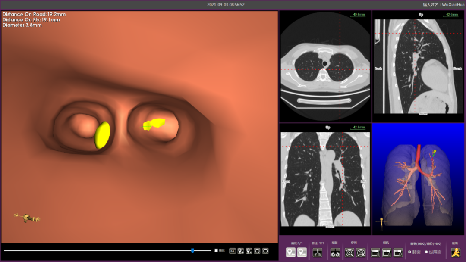Toggle the playback checkbox beside the slider
The image size is (466, 262).
point(216,250)
